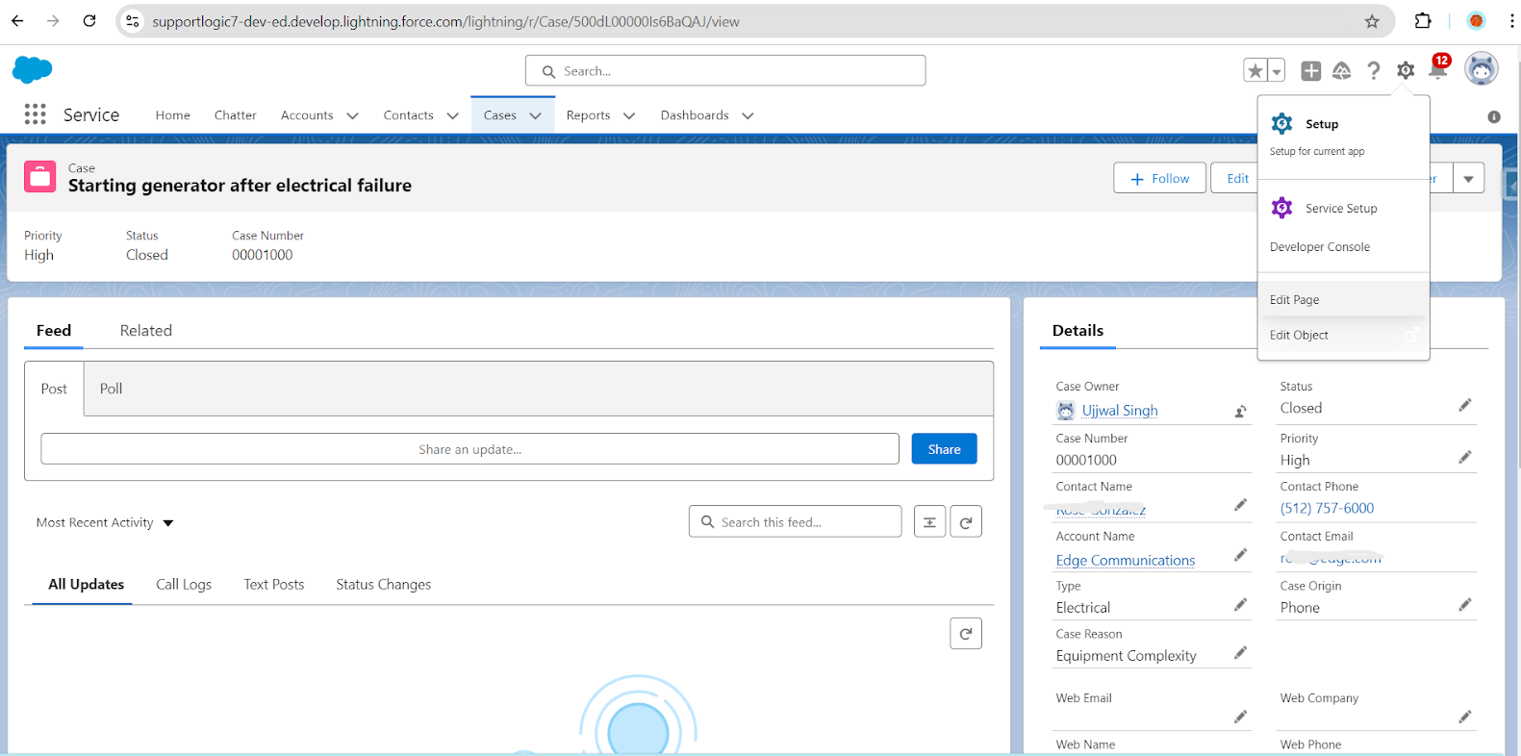This screenshot has height=756, width=1521.
Task: Edit the Case Origin pencil icon
Action: point(1464,605)
